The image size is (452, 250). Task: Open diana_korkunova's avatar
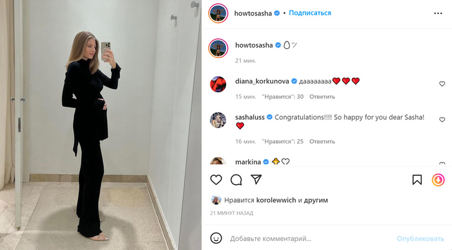[x=218, y=84]
